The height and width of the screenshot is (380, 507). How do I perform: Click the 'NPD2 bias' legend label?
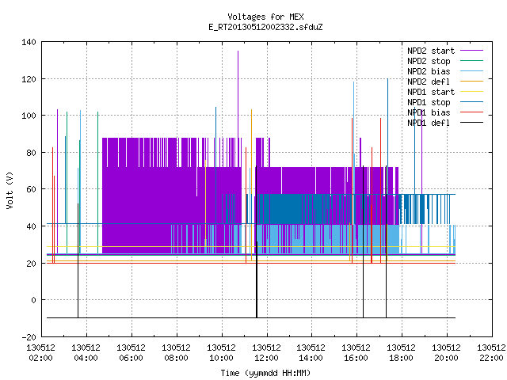click(x=429, y=71)
